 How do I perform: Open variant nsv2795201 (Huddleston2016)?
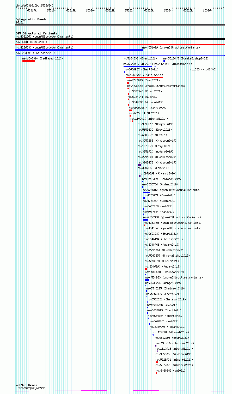158,157
